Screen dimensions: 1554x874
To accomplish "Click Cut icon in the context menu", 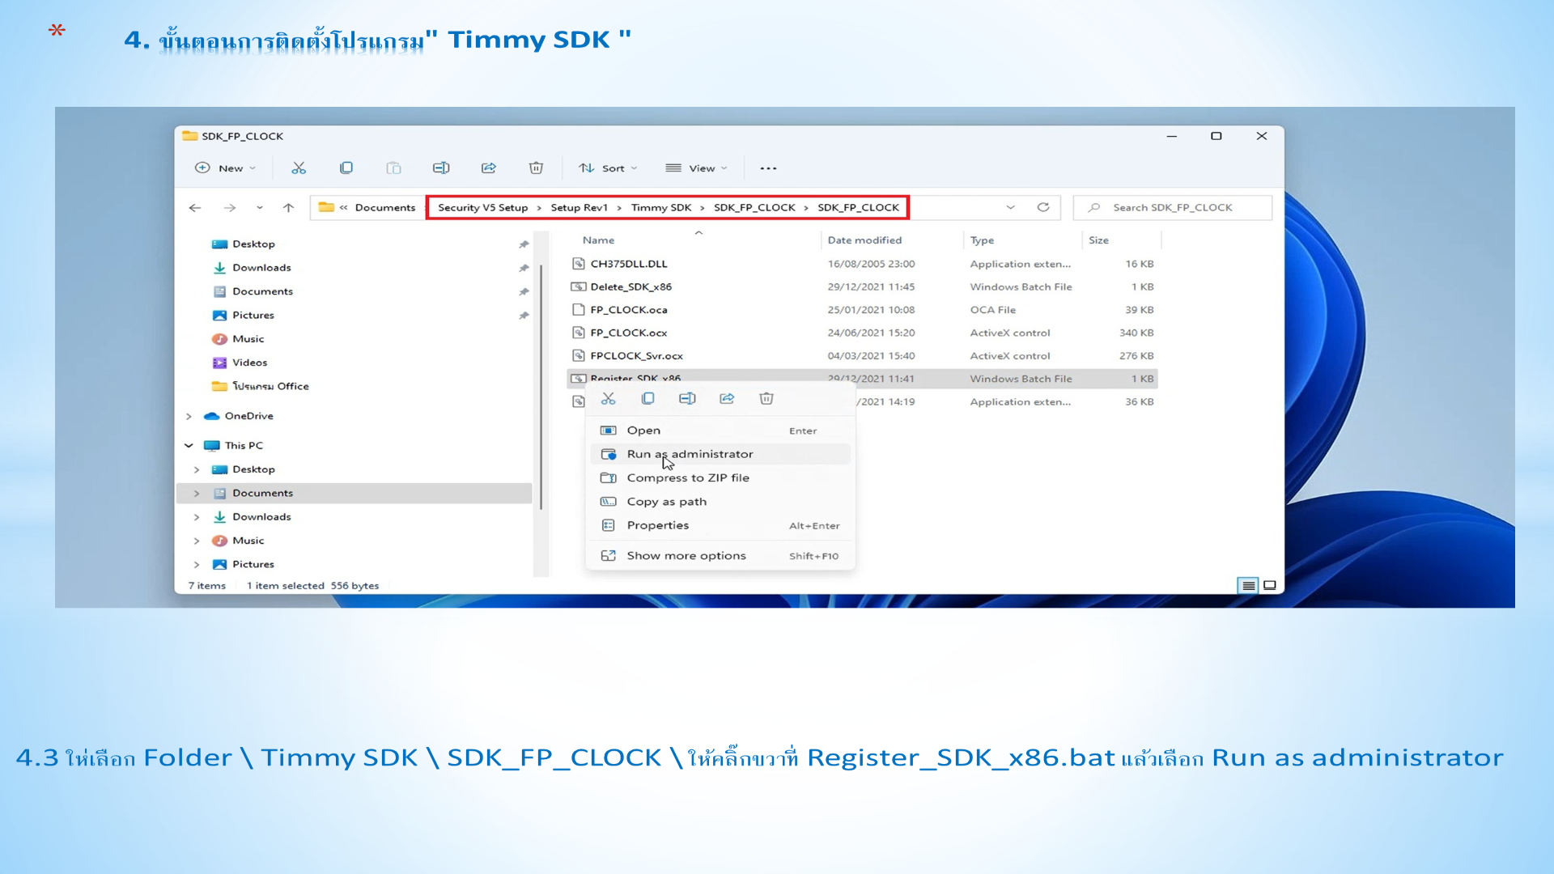I will pos(609,399).
